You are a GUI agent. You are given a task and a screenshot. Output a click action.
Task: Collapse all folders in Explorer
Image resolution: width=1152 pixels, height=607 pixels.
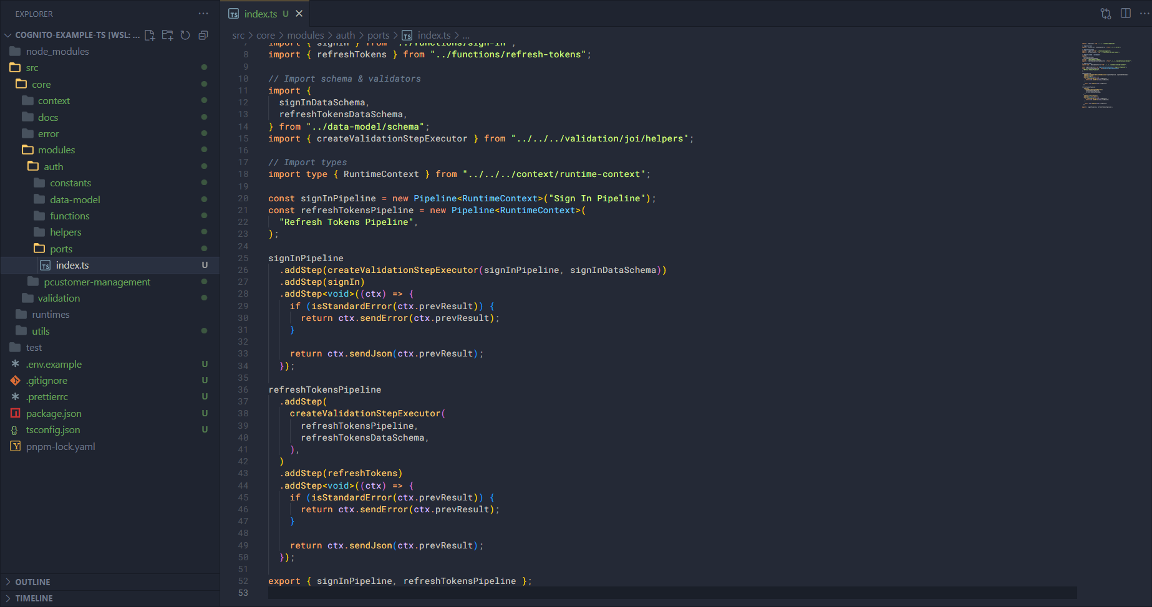(x=203, y=35)
